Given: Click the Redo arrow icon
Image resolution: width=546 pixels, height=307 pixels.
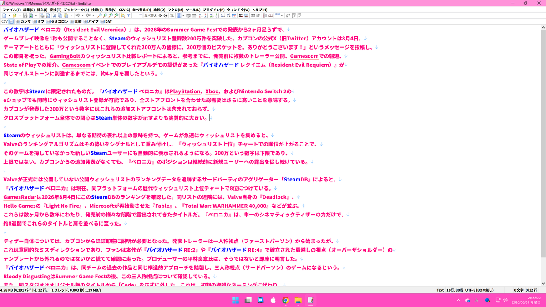Looking at the screenshot, I should [x=88, y=15].
